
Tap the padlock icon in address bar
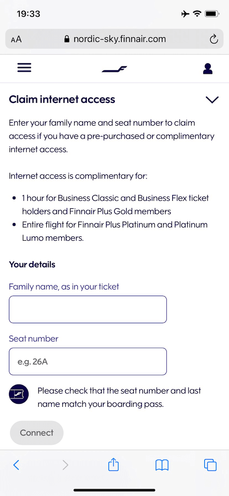(x=67, y=39)
